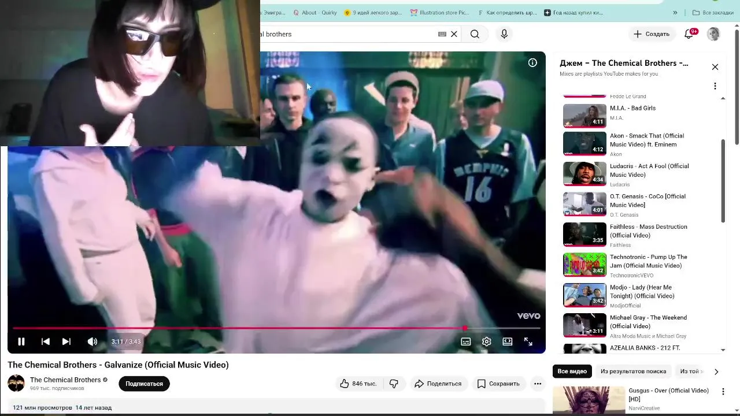The height and width of the screenshot is (416, 740).
Task: Close the Джем mix playlist panel
Action: click(x=715, y=67)
